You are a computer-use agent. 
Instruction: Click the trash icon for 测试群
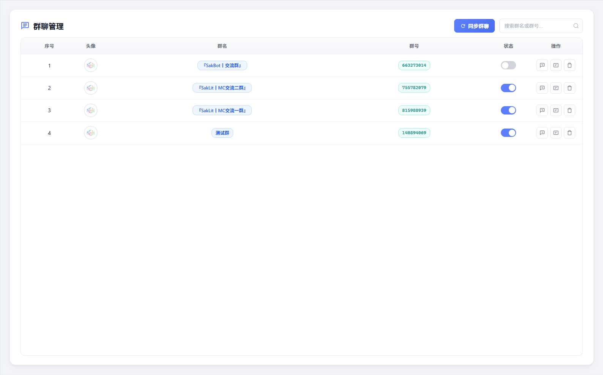click(x=570, y=133)
